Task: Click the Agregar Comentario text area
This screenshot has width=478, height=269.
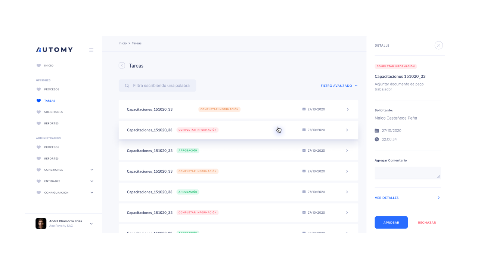Action: pyautogui.click(x=407, y=173)
